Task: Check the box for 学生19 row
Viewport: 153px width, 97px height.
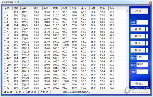Action: click(5, 71)
